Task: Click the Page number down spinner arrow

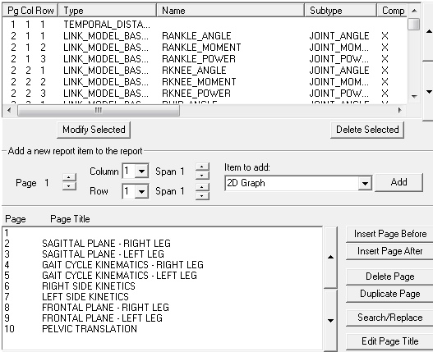Action: pyautogui.click(x=69, y=186)
